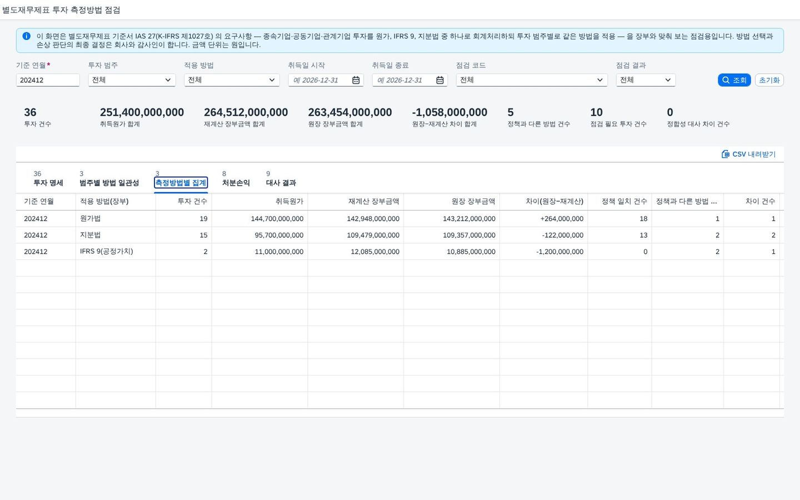
Task: Open calendar picker for 취득일 종료
Action: coord(440,80)
